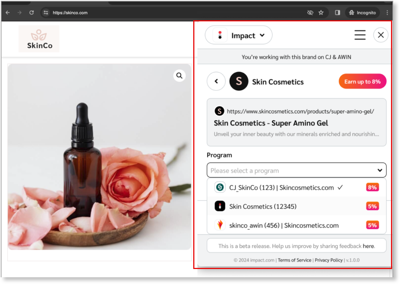Viewport: 400px width, 284px height.
Task: Zoom the product image with magnifier icon
Action: click(179, 76)
